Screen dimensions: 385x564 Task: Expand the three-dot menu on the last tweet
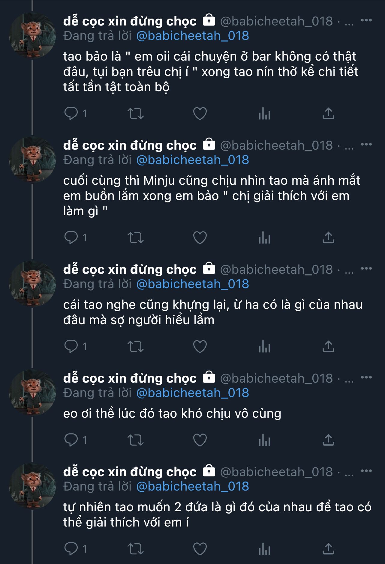(366, 471)
